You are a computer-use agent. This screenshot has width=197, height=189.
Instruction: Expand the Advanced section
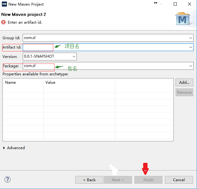pyautogui.click(x=4, y=148)
